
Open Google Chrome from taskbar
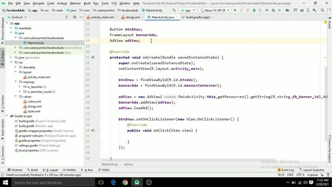point(125,182)
